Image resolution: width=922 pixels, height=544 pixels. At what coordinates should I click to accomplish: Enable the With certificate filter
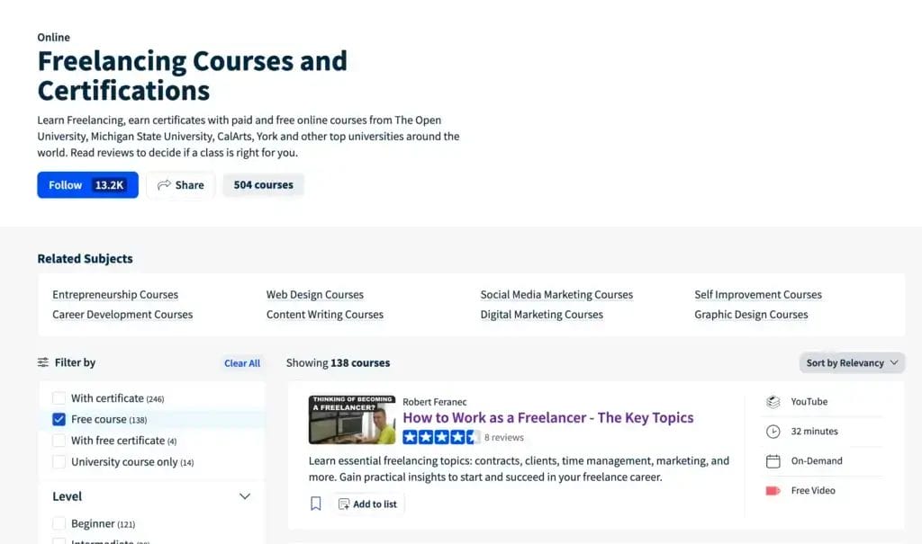(59, 397)
